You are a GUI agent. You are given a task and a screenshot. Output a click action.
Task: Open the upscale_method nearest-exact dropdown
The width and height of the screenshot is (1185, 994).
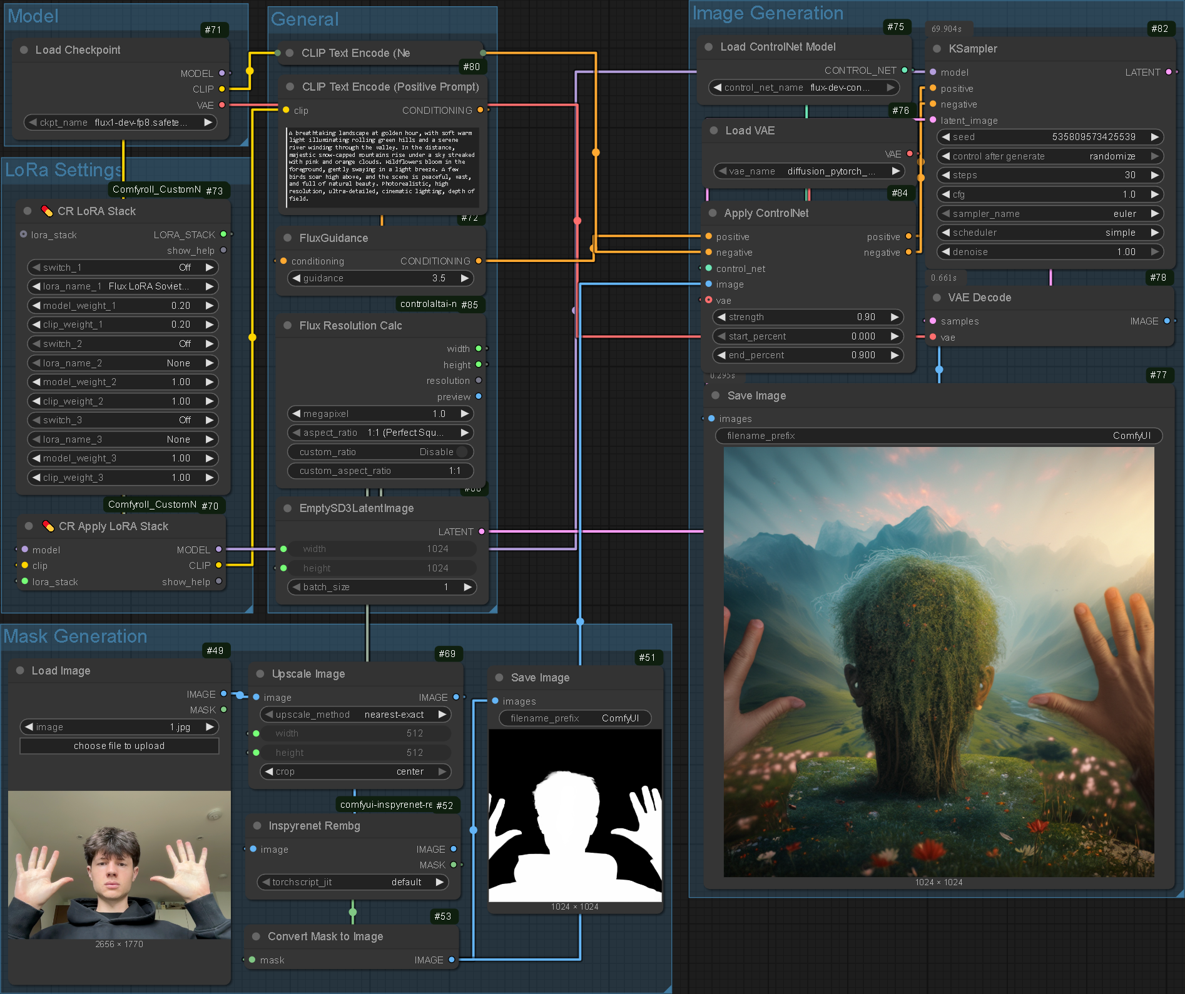[x=355, y=715]
